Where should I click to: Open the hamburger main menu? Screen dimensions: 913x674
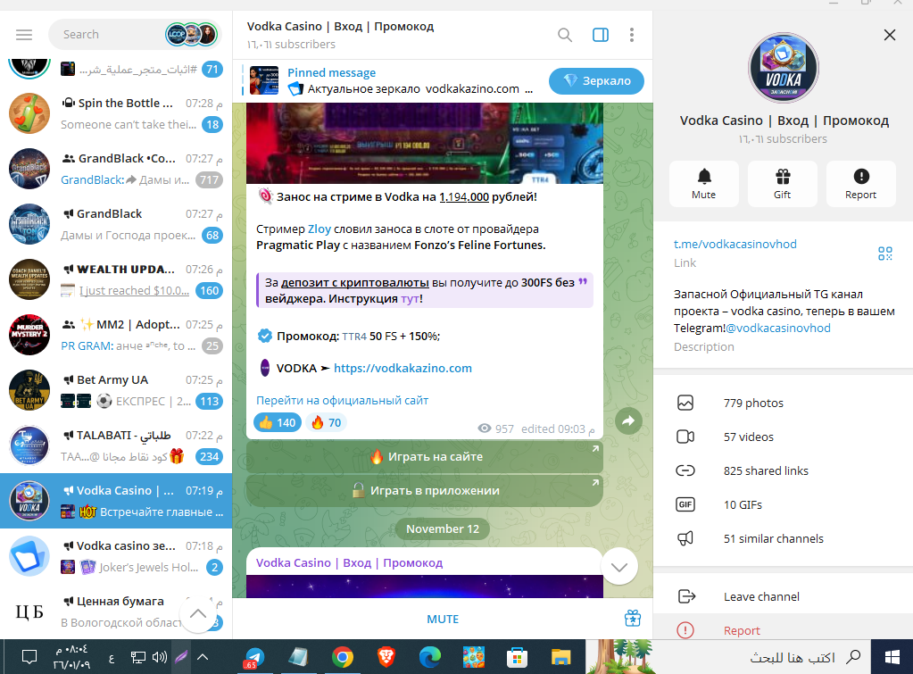[x=24, y=35]
